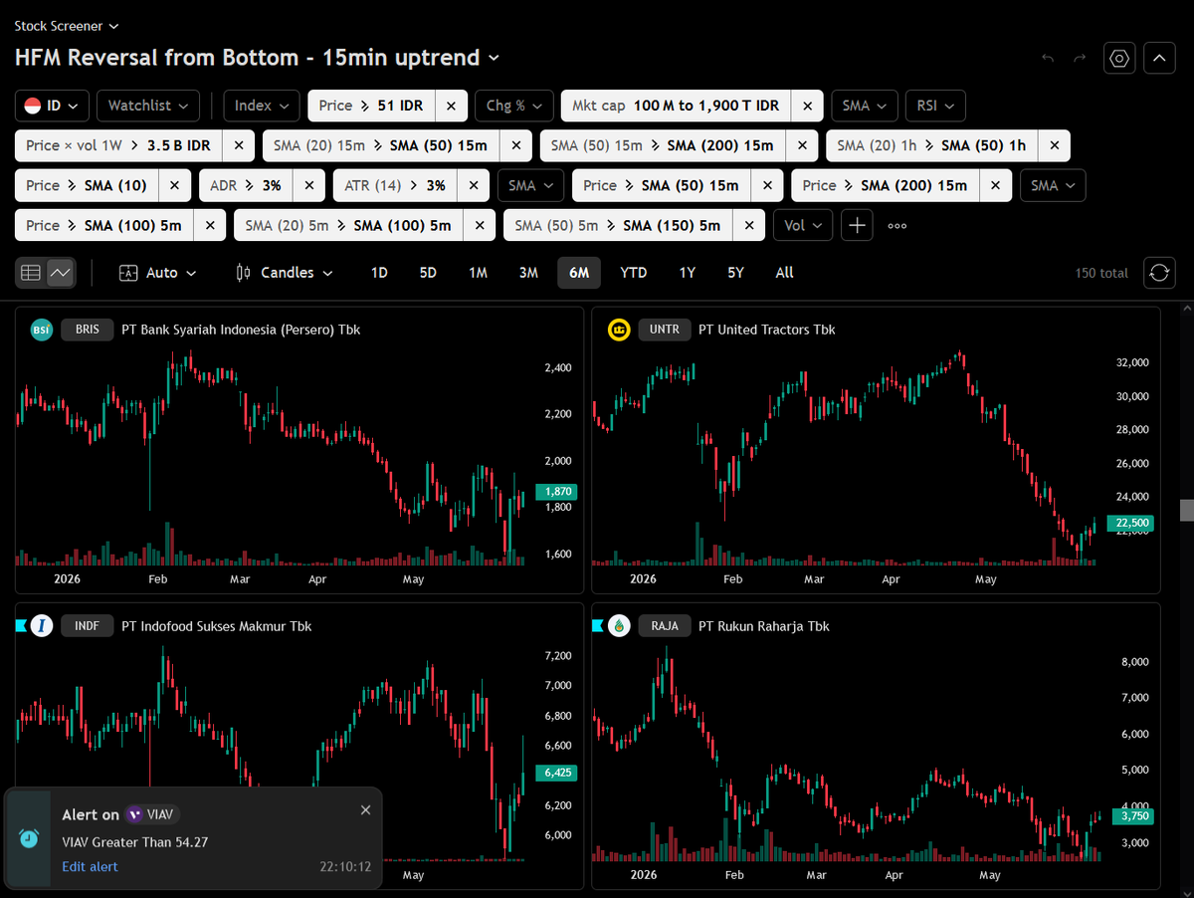Click the vertical scrollbar thumb
1194x898 pixels.
pos(1186,510)
